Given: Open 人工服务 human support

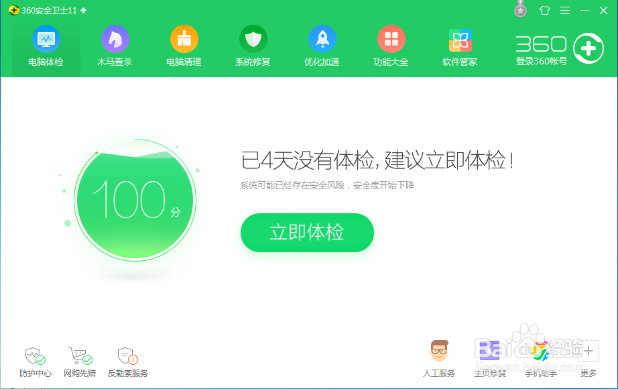Looking at the screenshot, I should point(438,359).
